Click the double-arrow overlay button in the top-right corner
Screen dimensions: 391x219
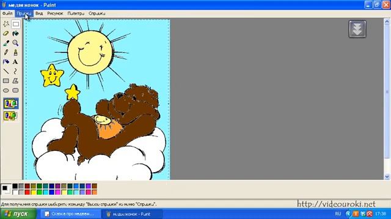coord(357,29)
